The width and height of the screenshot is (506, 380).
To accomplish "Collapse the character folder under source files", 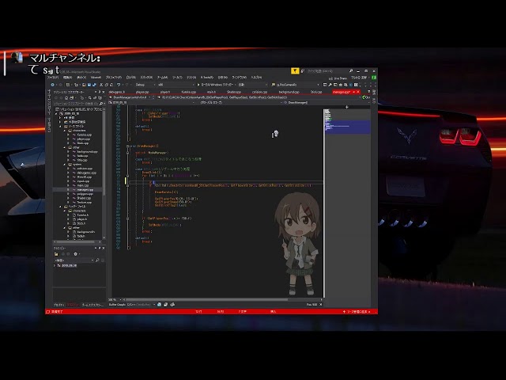I will 65,131.
